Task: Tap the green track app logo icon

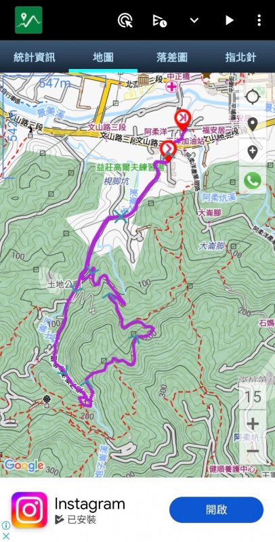Action: coord(28,20)
